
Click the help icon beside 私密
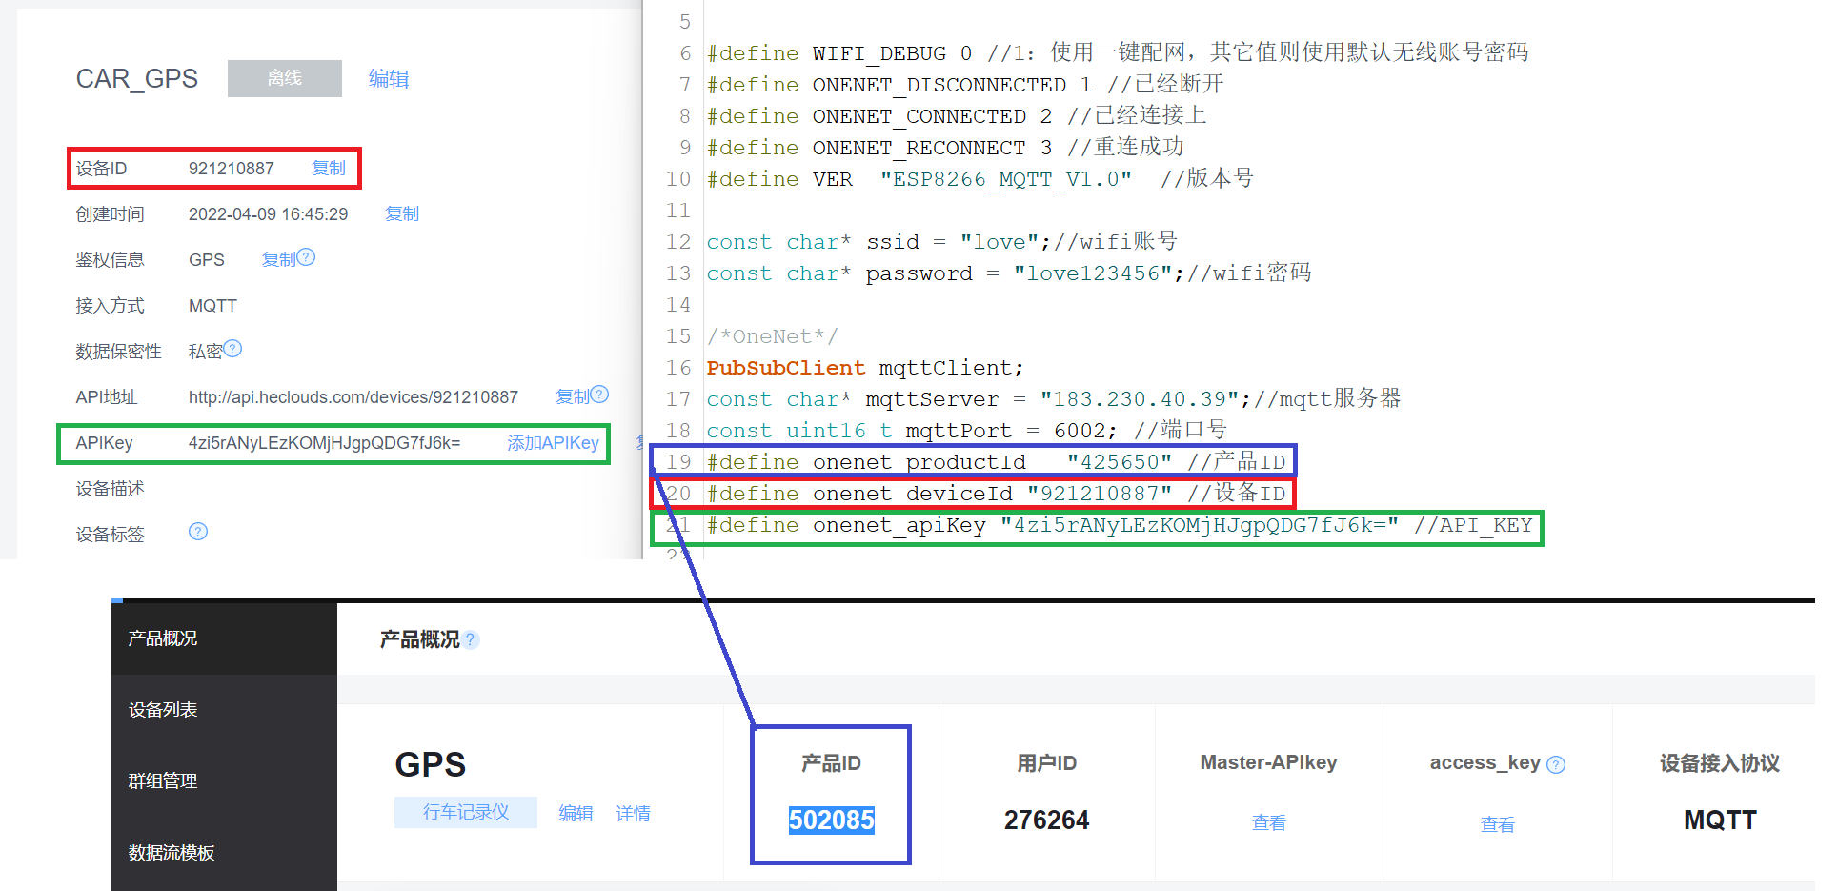232,349
